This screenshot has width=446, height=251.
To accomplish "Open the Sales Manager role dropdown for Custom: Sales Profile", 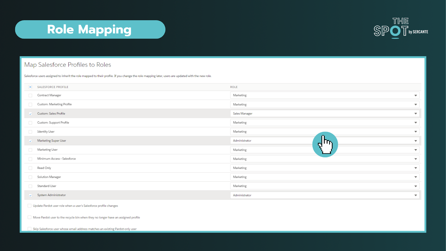I will [325, 114].
